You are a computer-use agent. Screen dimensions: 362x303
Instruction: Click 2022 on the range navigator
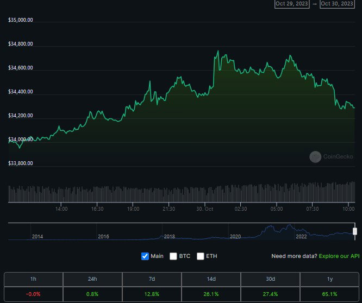coord(301,237)
